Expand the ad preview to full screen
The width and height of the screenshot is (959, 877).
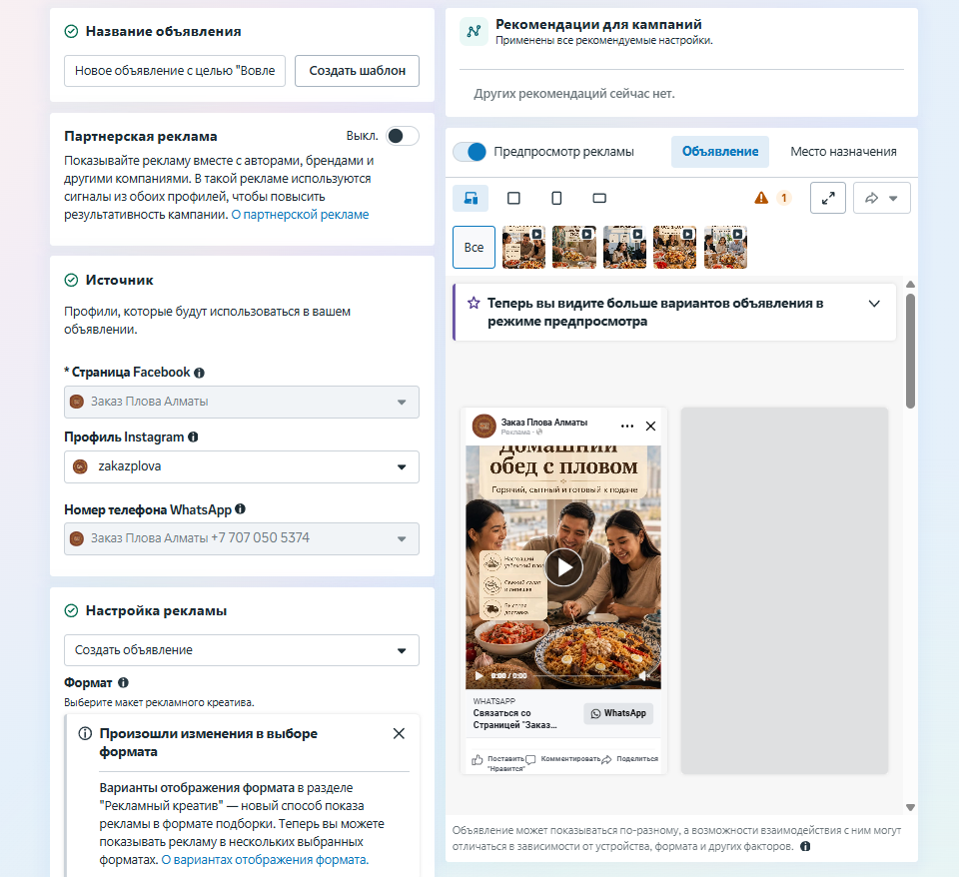click(828, 198)
